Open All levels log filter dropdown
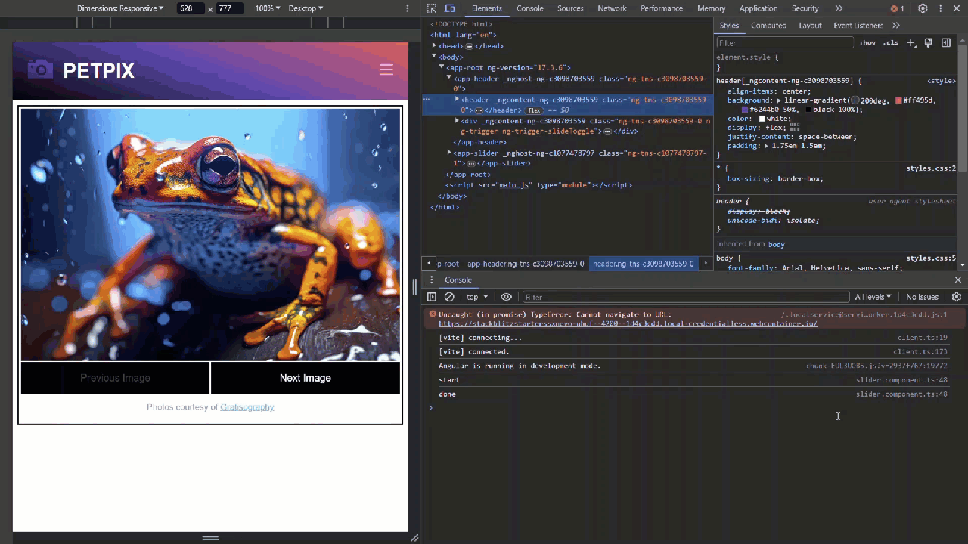This screenshot has width=968, height=544. tap(873, 297)
